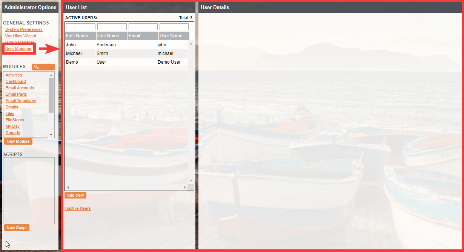Click the First Name filter field
464x252 pixels.
pyautogui.click(x=81, y=27)
